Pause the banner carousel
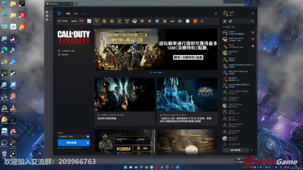 pos(151,73)
